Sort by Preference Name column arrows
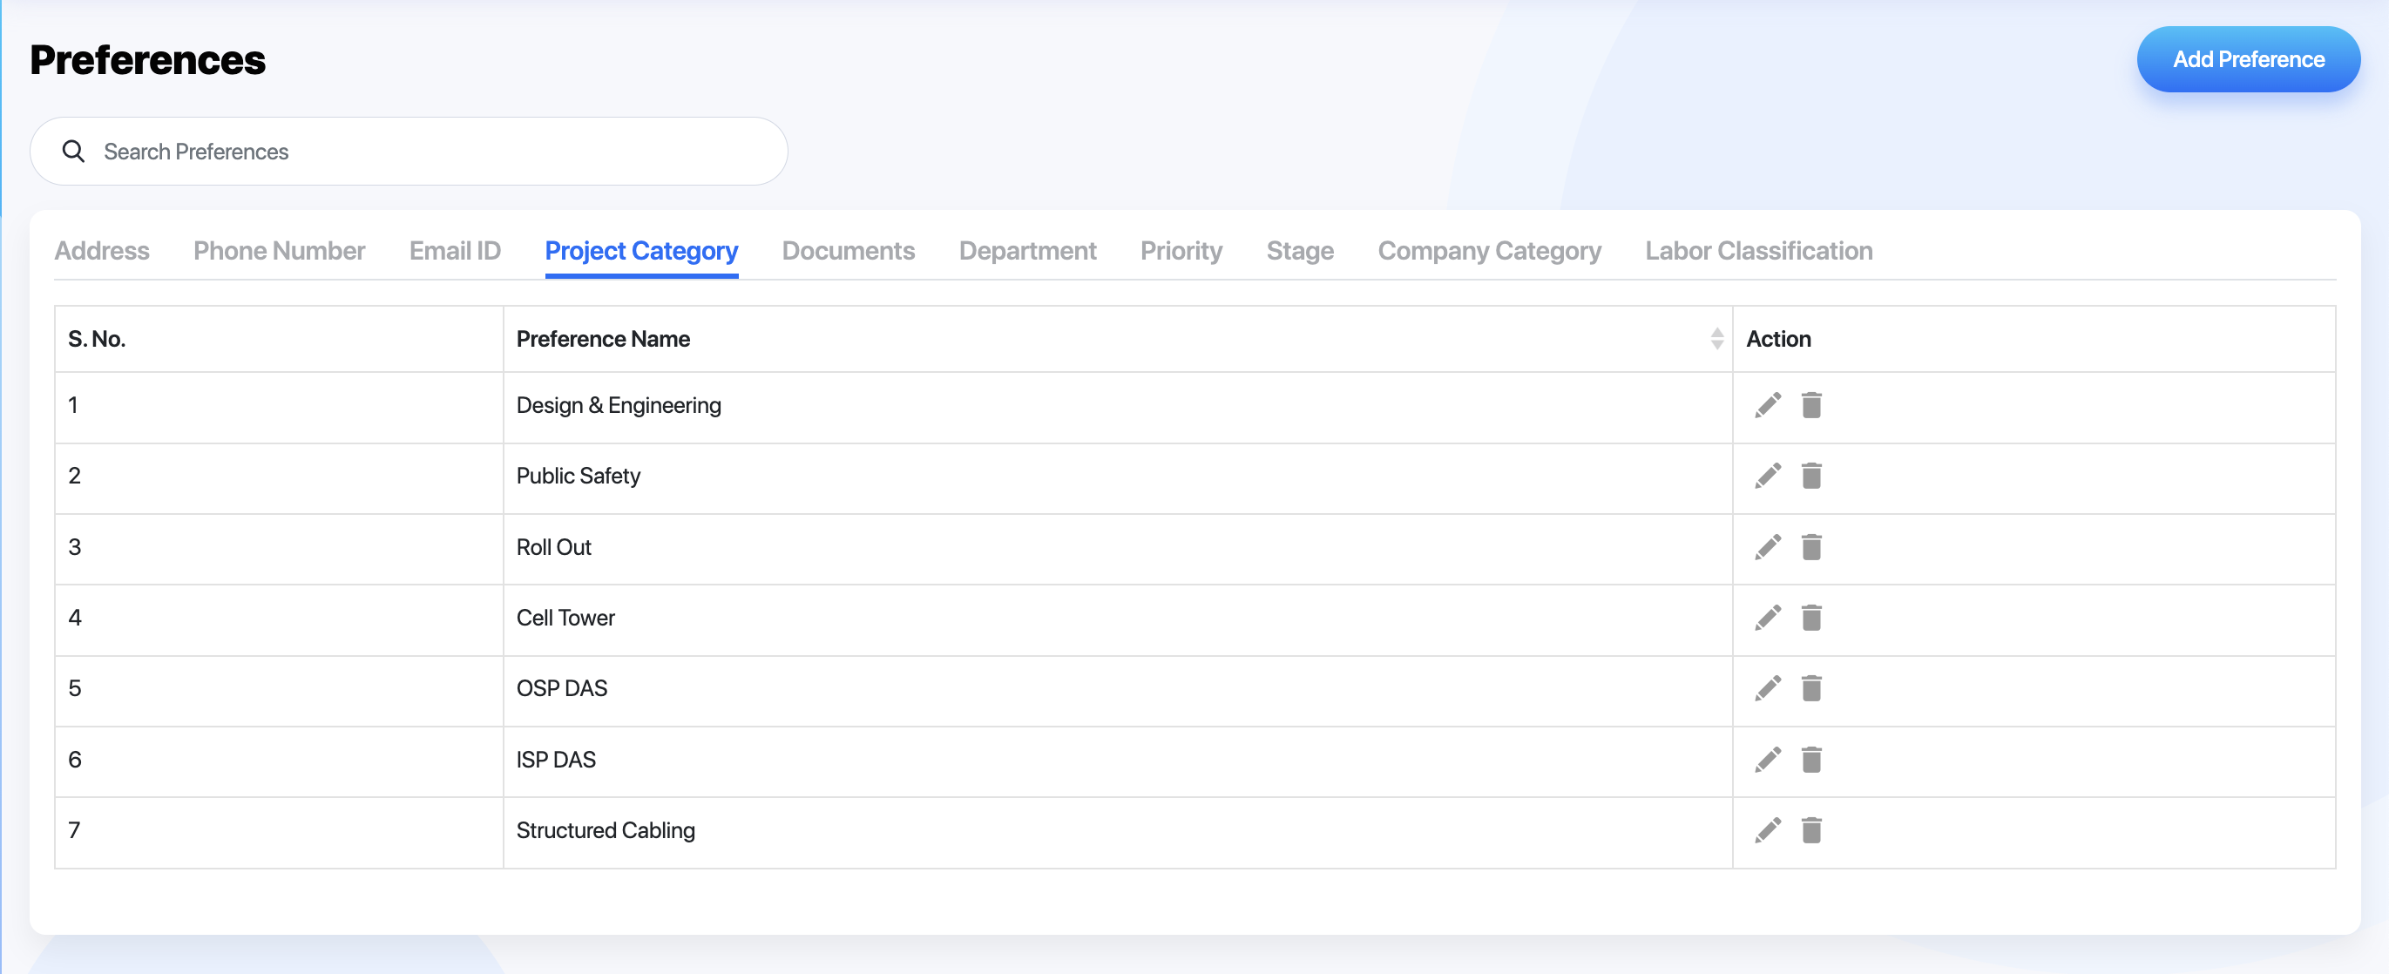This screenshot has height=974, width=2389. coord(1716,339)
